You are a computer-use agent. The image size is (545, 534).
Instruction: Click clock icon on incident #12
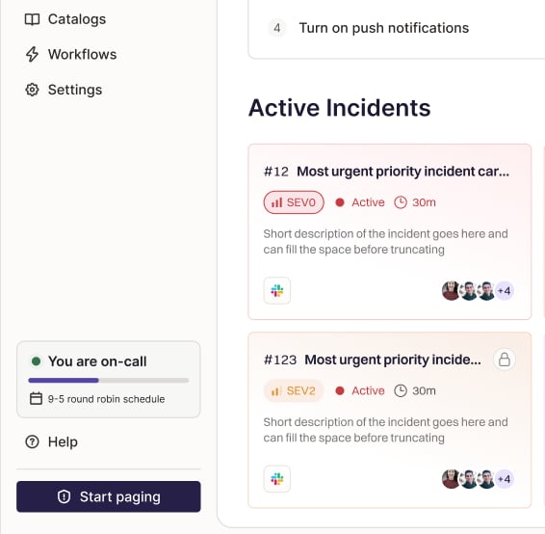(x=401, y=202)
